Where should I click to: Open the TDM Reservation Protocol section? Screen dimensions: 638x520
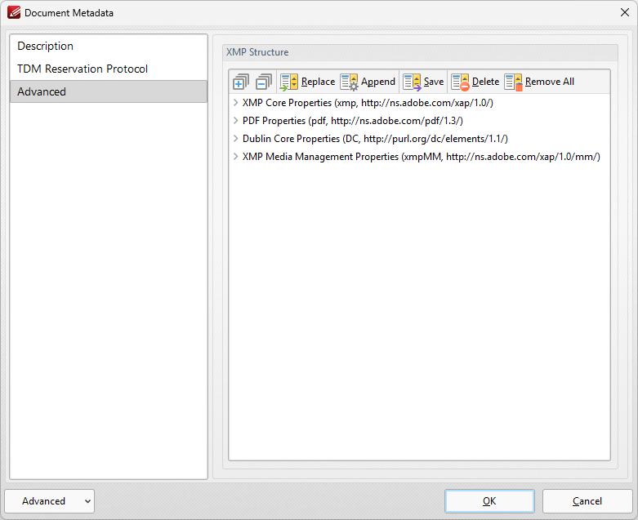coord(83,69)
